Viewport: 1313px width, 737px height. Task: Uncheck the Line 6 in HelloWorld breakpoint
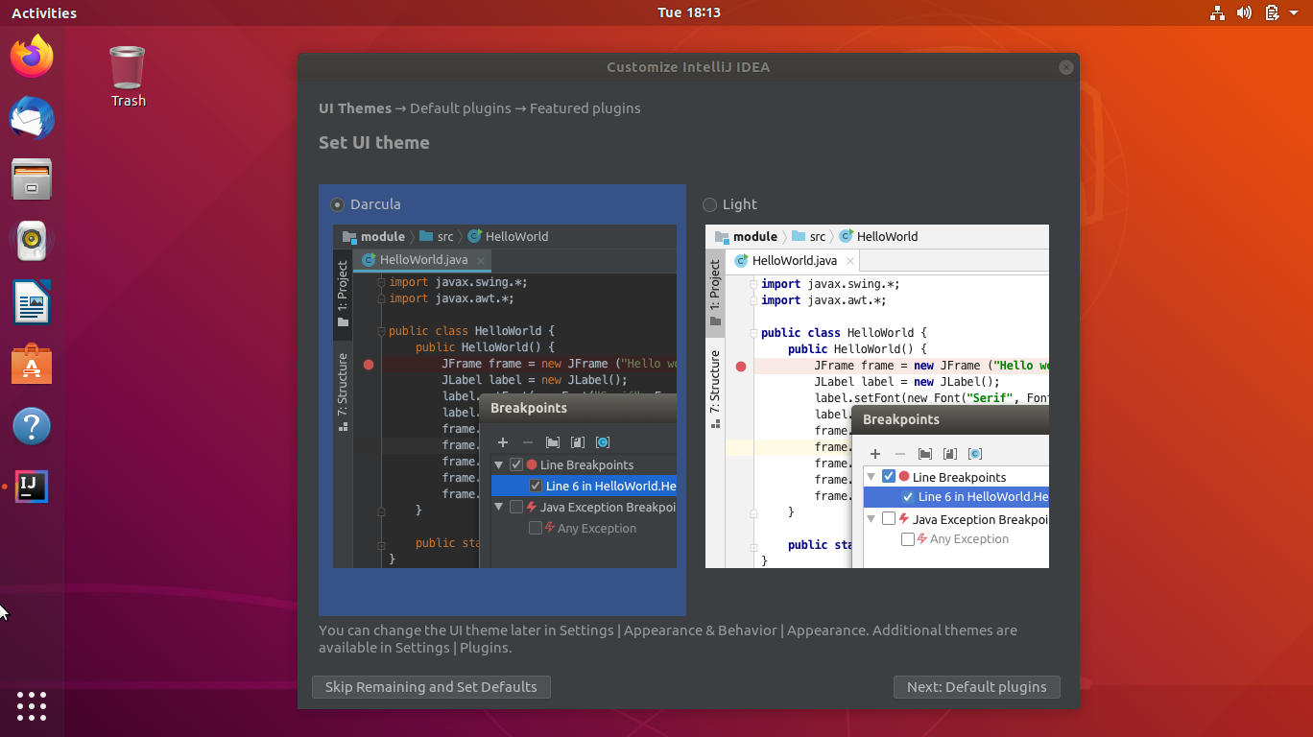(536, 486)
